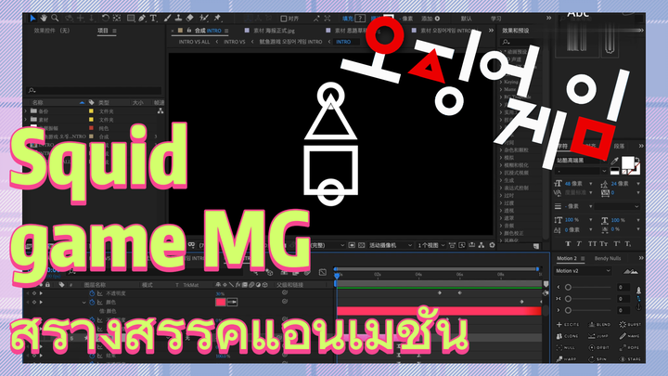The width and height of the screenshot is (668, 376).
Task: Click INTRO VS ALL breadcrumb
Action: point(194,42)
